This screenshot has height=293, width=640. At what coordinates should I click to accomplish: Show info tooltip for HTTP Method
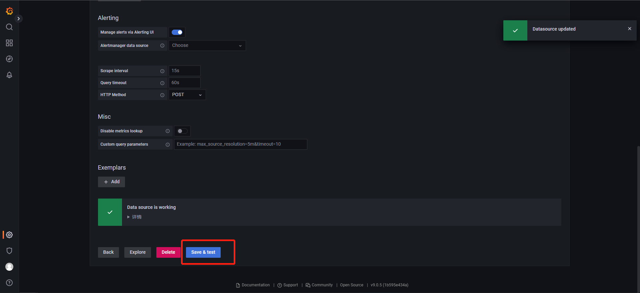click(x=162, y=95)
